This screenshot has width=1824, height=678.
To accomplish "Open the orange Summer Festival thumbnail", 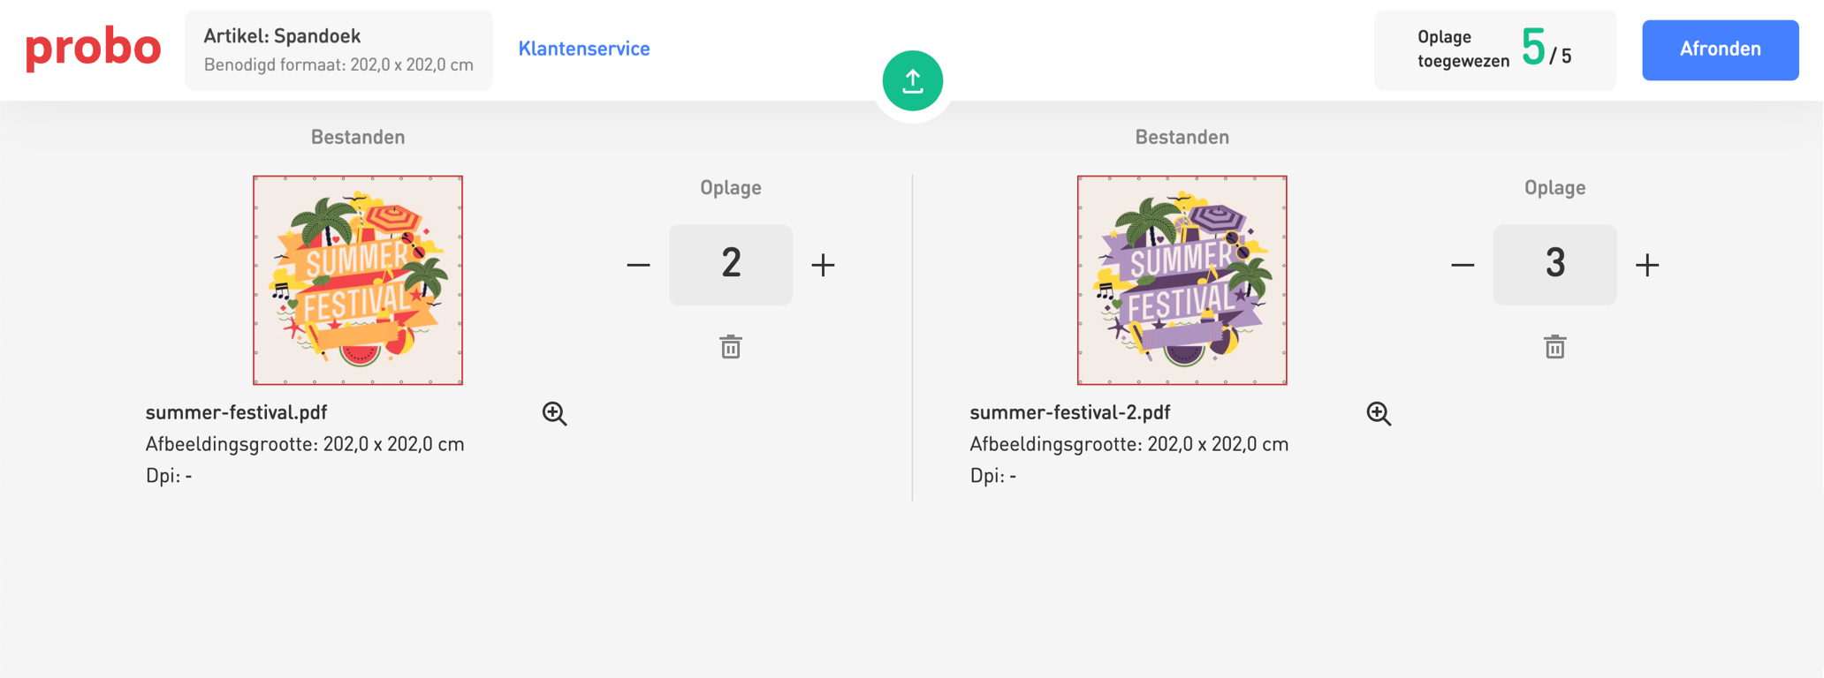I will tap(358, 280).
